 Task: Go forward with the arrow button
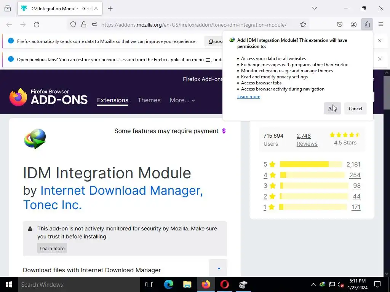tap(23, 25)
